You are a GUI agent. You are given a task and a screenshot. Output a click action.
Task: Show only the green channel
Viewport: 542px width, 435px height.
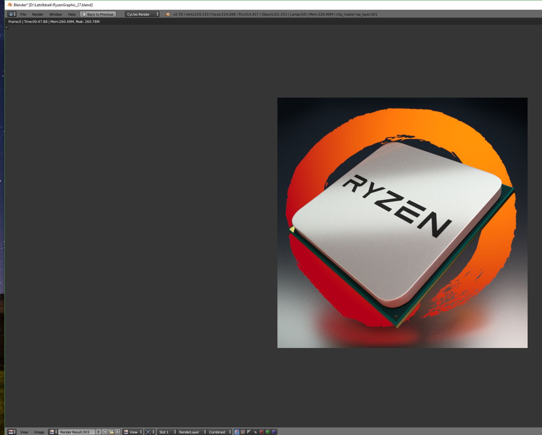pyautogui.click(x=268, y=432)
